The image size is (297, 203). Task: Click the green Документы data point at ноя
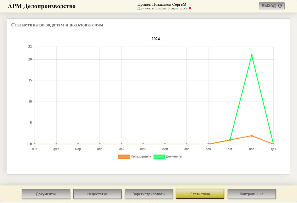pyautogui.click(x=252, y=55)
